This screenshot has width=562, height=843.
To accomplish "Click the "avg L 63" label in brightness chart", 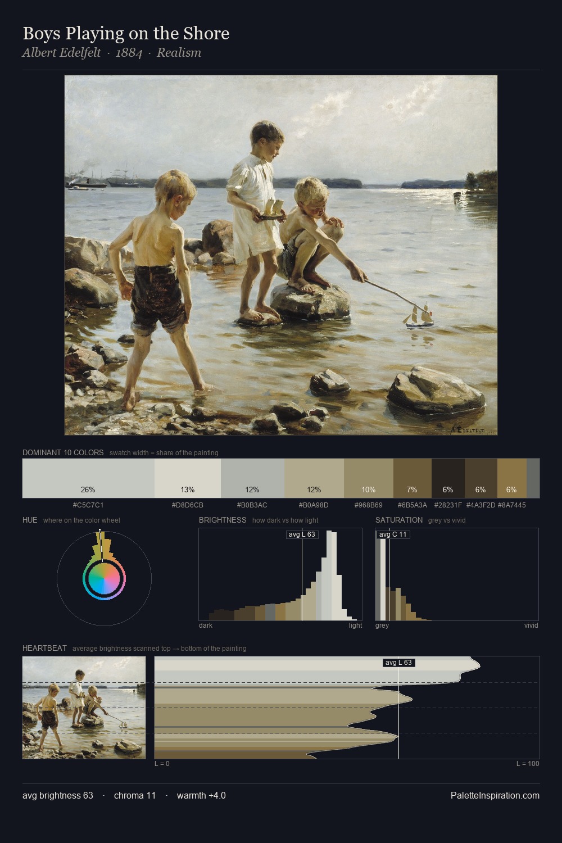I will click(302, 534).
